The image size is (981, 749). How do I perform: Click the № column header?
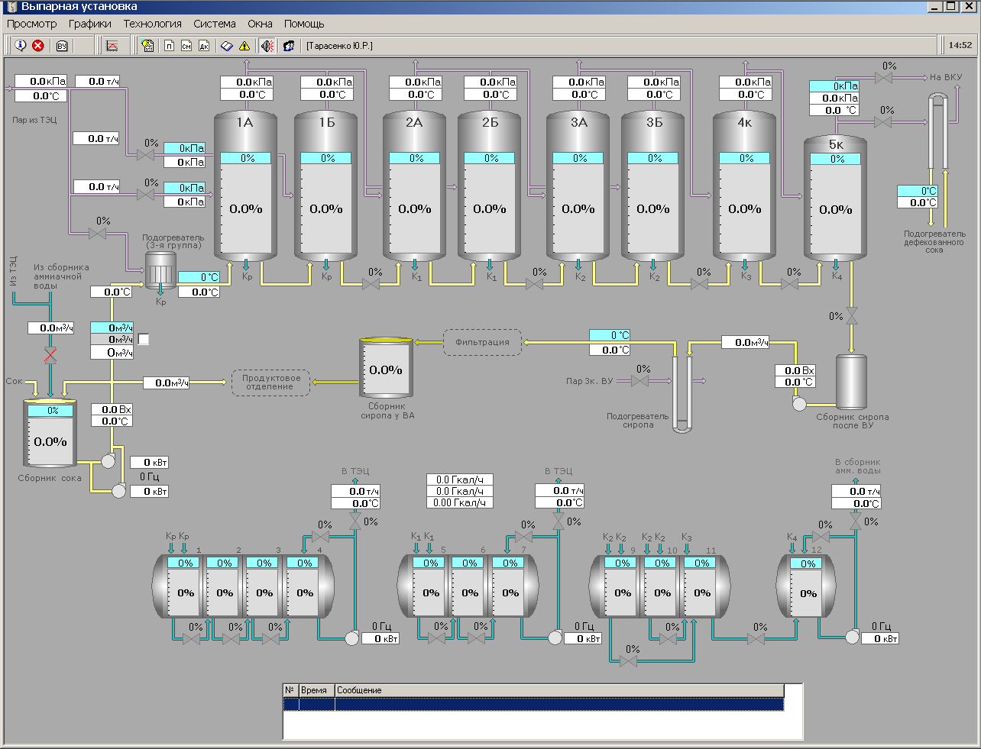point(290,690)
